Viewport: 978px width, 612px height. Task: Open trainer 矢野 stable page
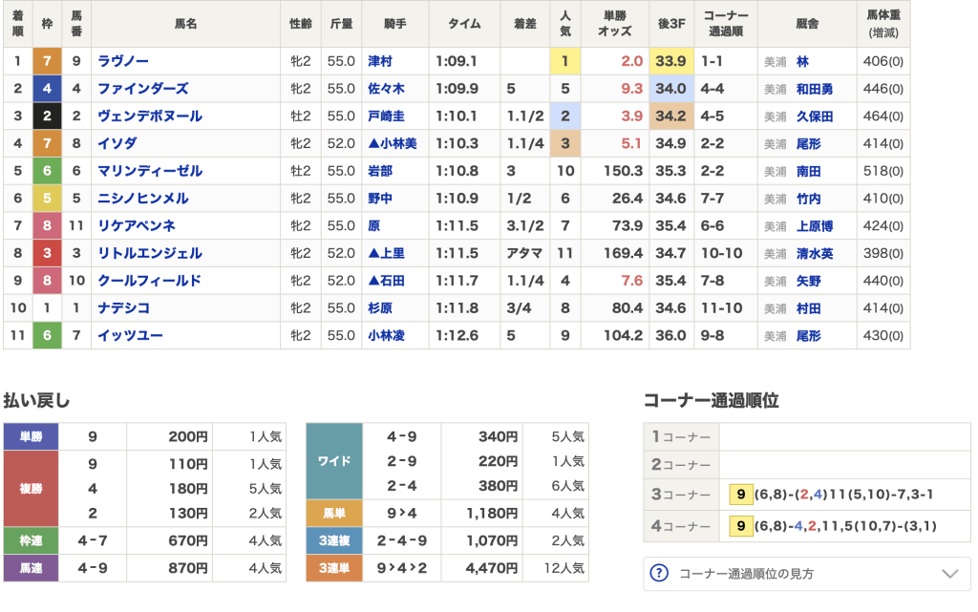point(808,281)
